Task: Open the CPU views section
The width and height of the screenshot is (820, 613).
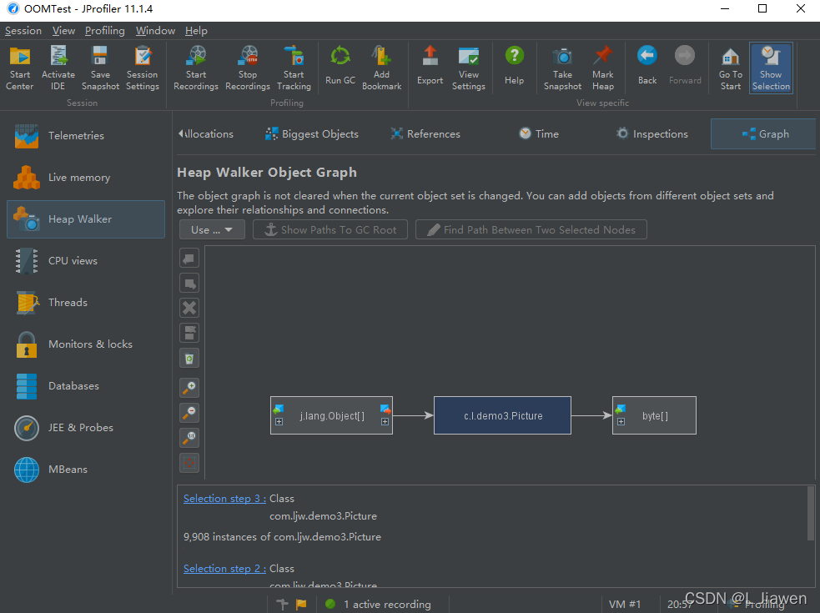Action: (86, 261)
